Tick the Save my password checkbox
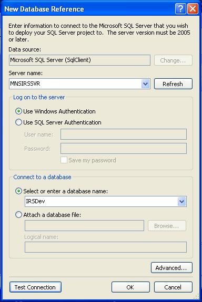 pyautogui.click(x=64, y=160)
